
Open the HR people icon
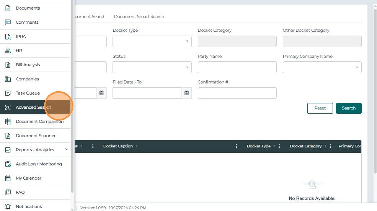click(x=8, y=51)
